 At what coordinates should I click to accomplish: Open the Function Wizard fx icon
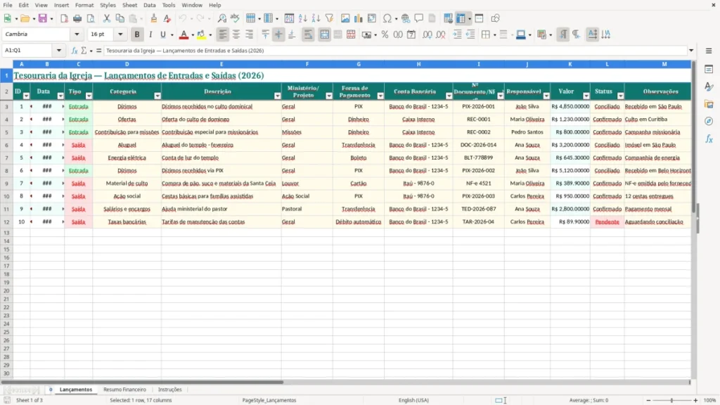pyautogui.click(x=75, y=51)
